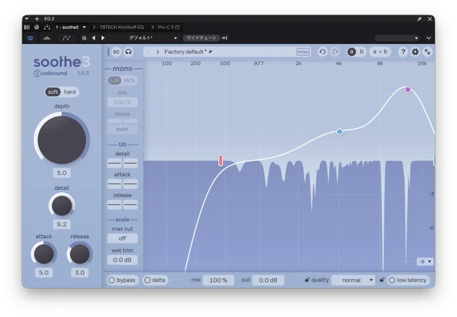Open the window menu triangle beside EG 2
Screen dimensions: 457x317
point(27,19)
